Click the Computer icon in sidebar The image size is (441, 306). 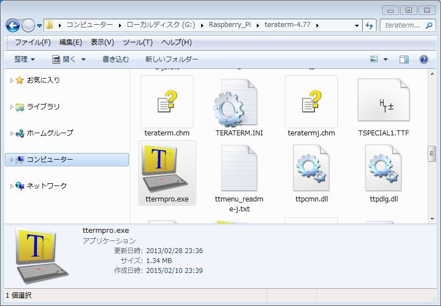20,160
